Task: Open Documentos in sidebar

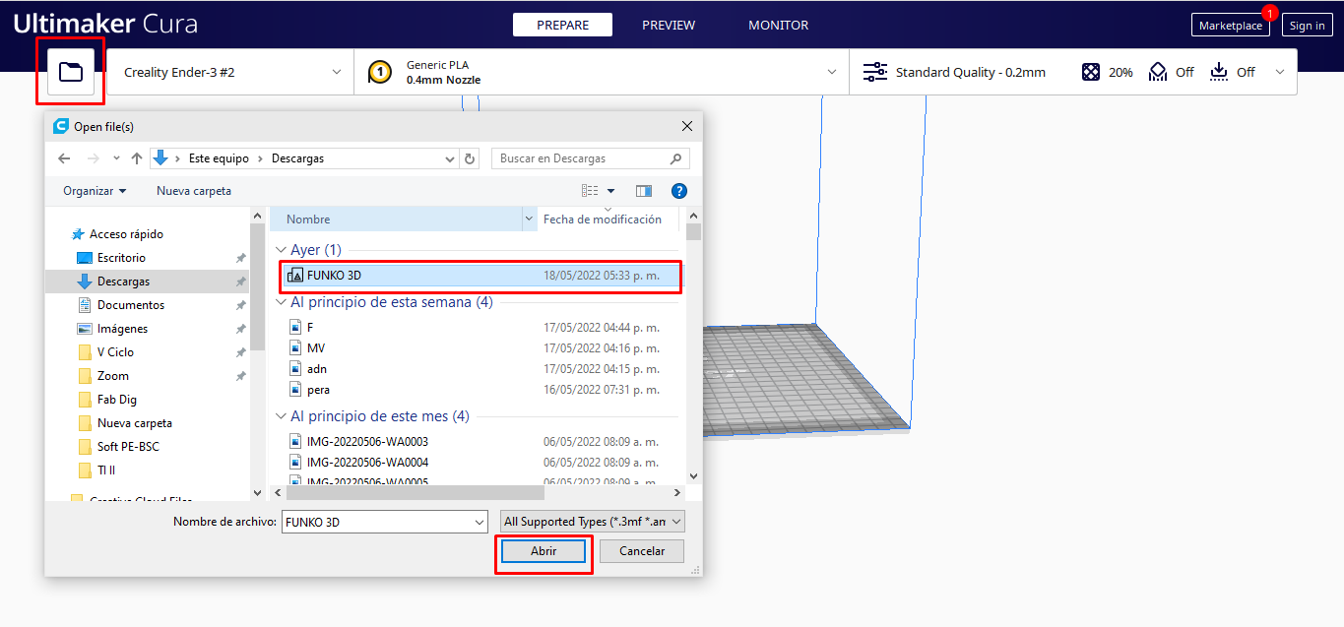Action: pyautogui.click(x=131, y=305)
